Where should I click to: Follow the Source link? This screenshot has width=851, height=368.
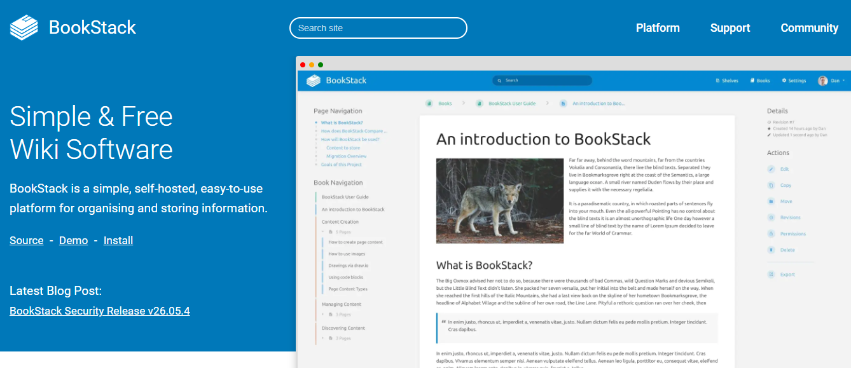coord(27,240)
